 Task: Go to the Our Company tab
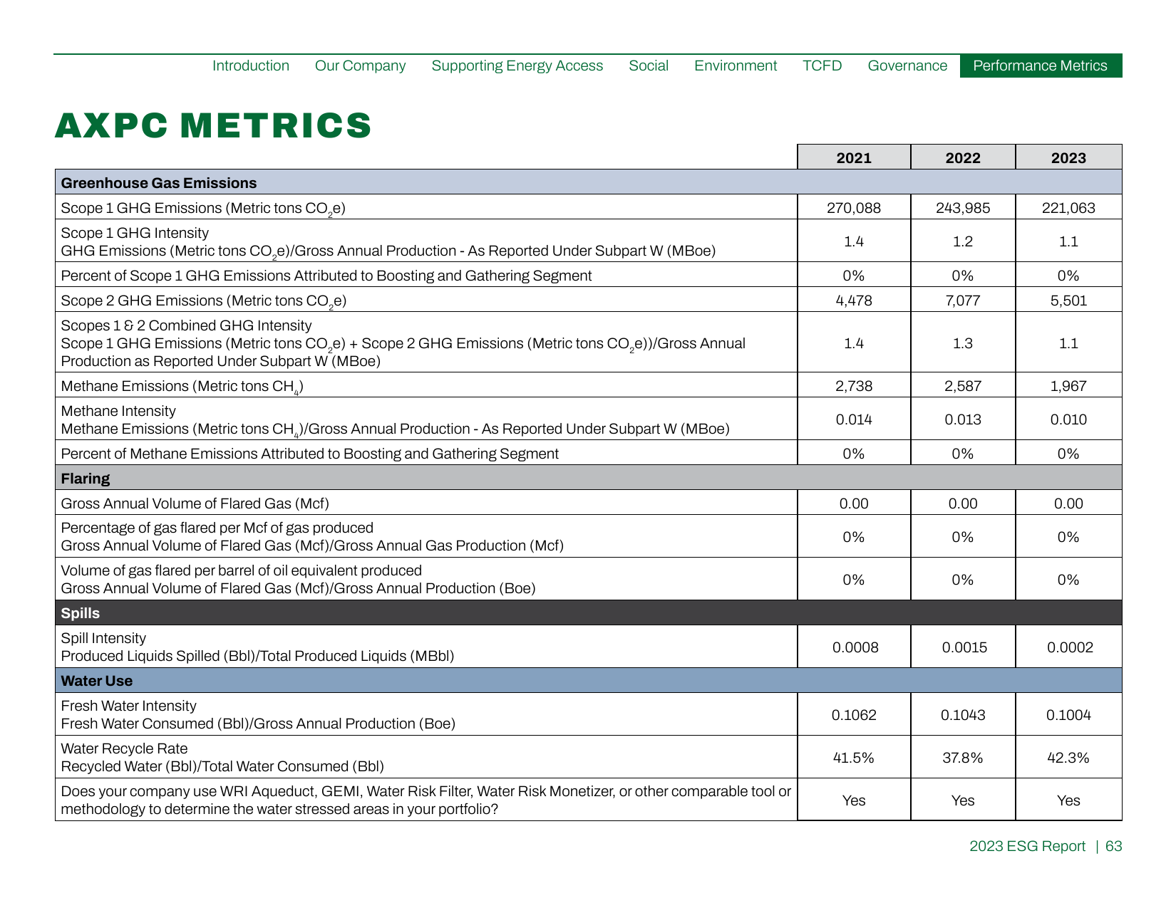(360, 66)
